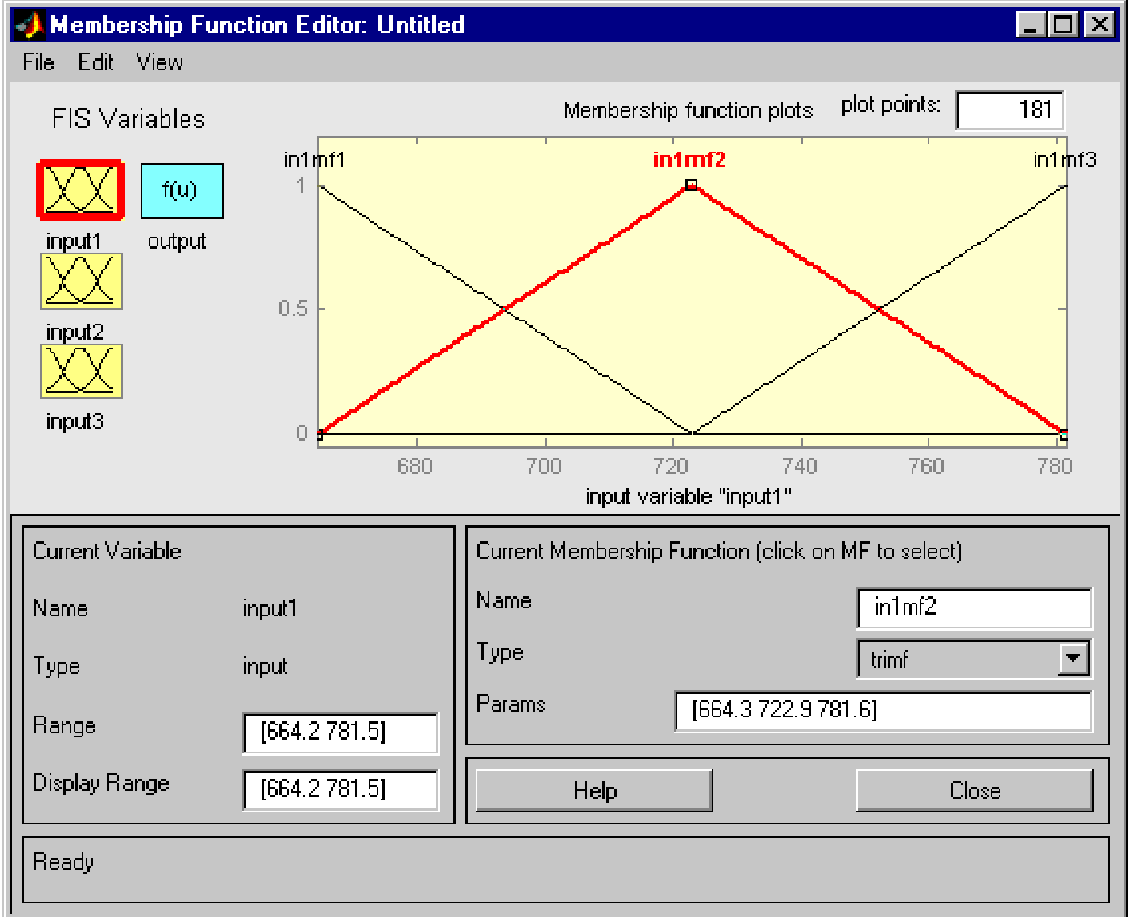Click the Range input field
Screen dimensions: 1130x917
coord(340,732)
